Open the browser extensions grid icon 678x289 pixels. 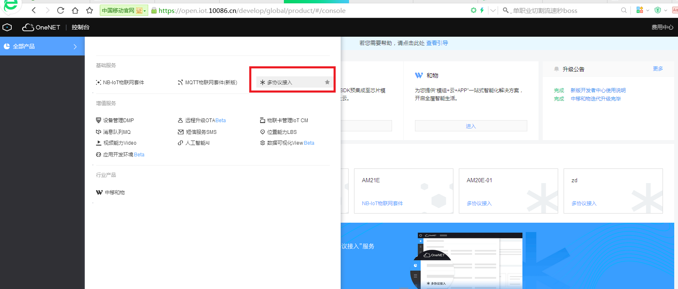coord(639,10)
